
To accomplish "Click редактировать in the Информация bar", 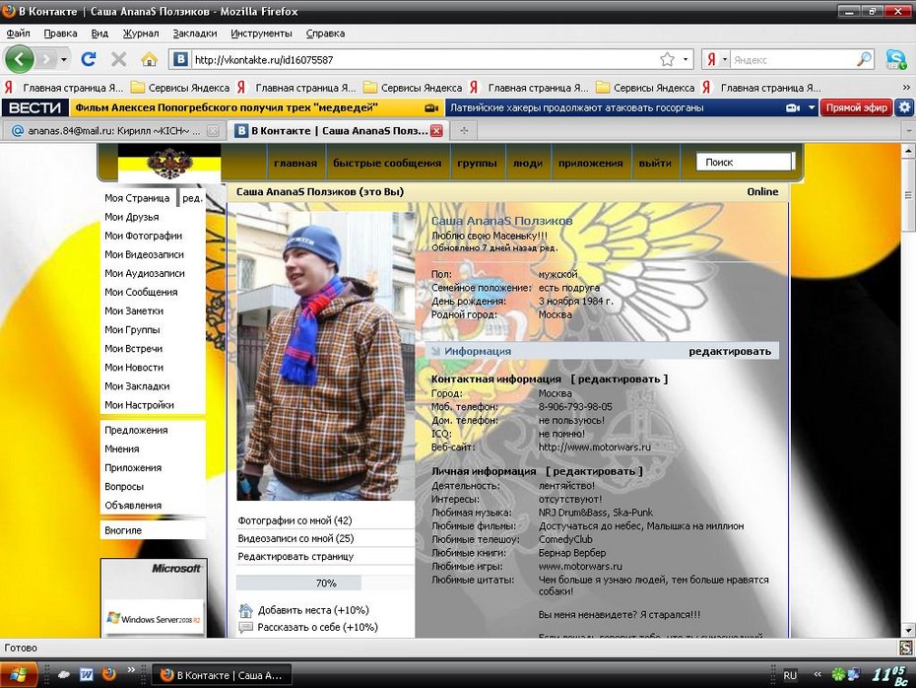I will [730, 351].
